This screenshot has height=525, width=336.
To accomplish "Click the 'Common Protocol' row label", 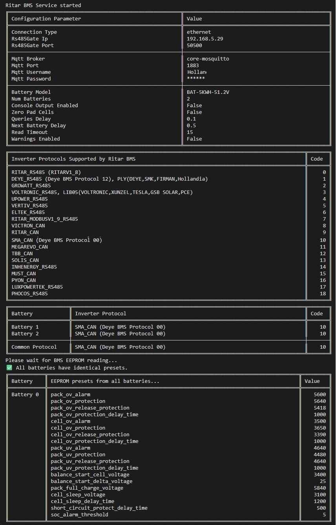I will 34,347.
